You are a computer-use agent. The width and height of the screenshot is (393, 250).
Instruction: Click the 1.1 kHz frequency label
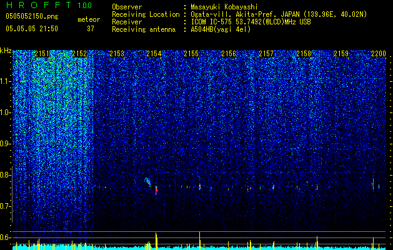coord(4,81)
